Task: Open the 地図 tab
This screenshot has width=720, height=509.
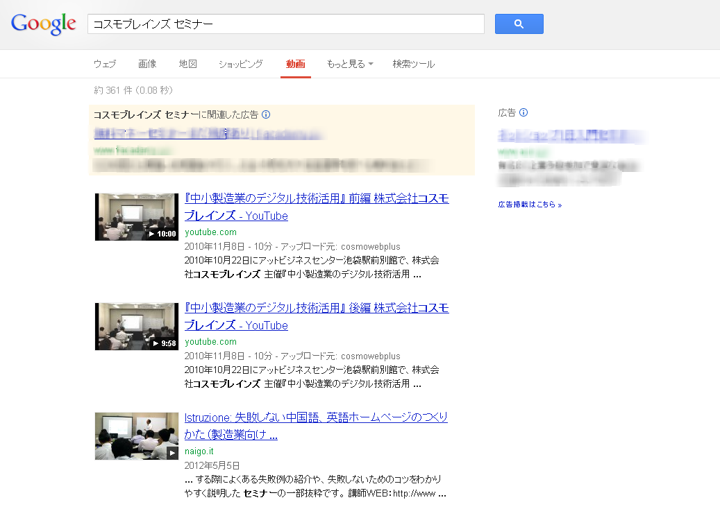Action: tap(187, 64)
